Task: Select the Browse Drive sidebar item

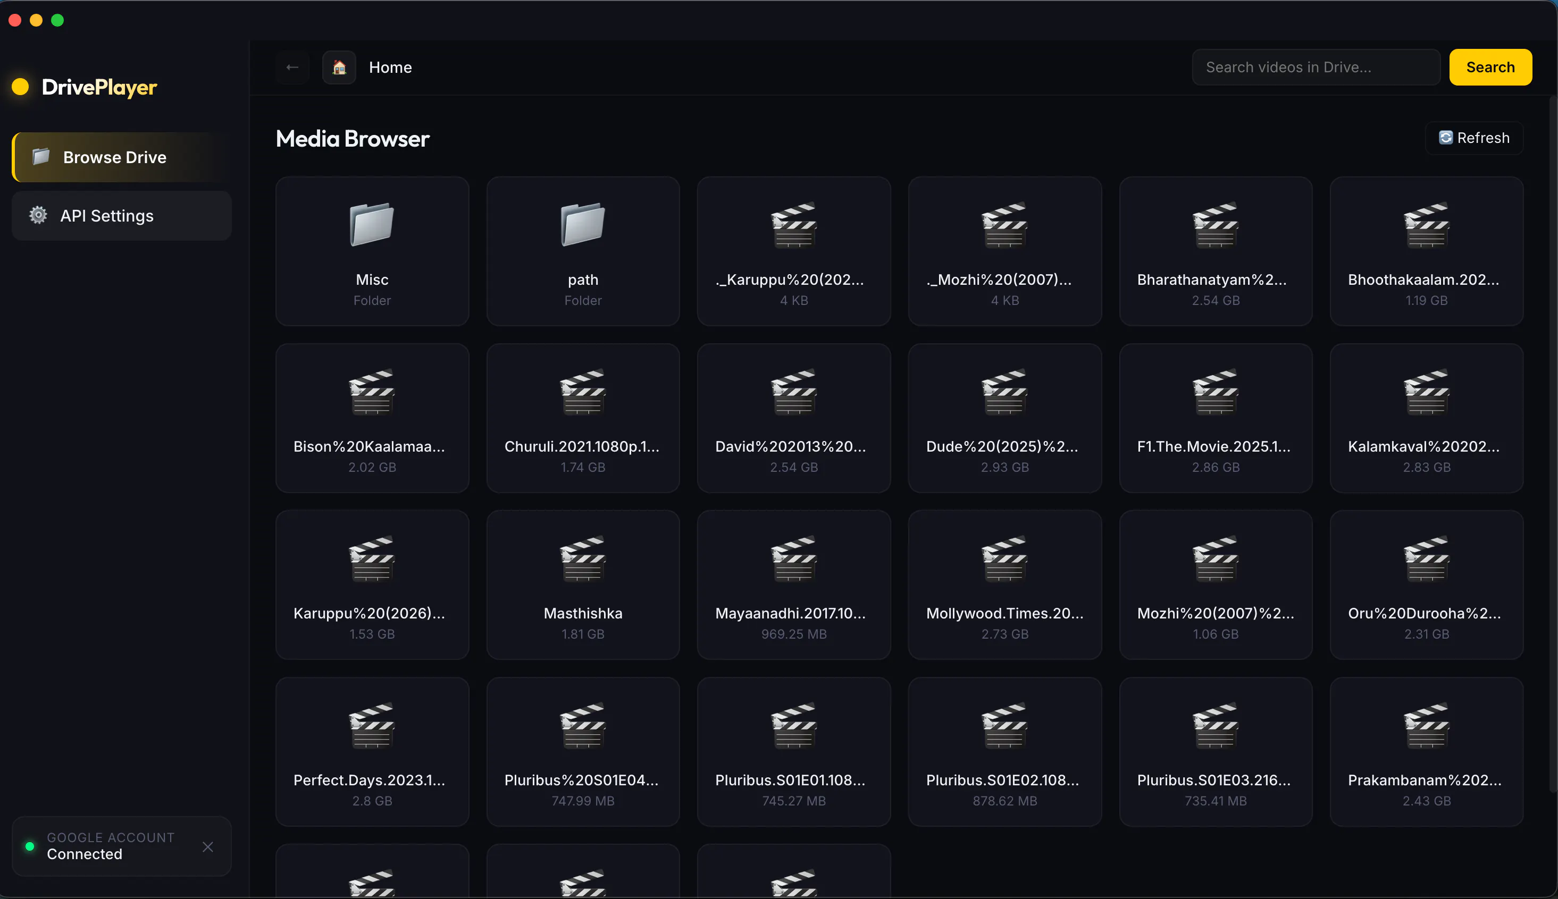Action: point(122,157)
